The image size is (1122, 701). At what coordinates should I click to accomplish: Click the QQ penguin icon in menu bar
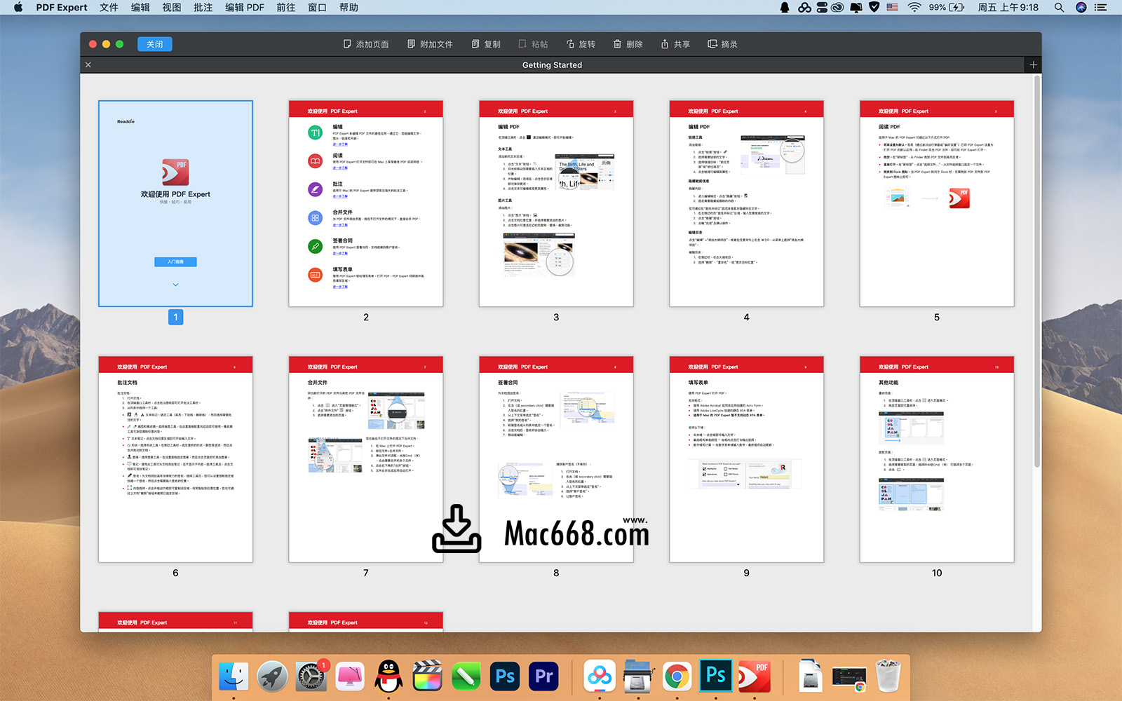[785, 7]
